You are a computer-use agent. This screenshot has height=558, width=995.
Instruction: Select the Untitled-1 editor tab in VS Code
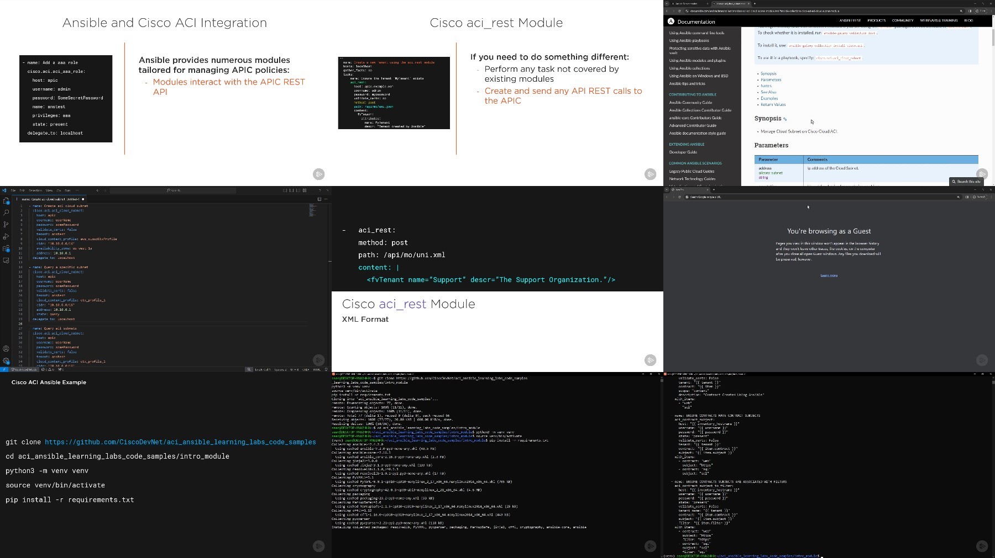pos(50,199)
